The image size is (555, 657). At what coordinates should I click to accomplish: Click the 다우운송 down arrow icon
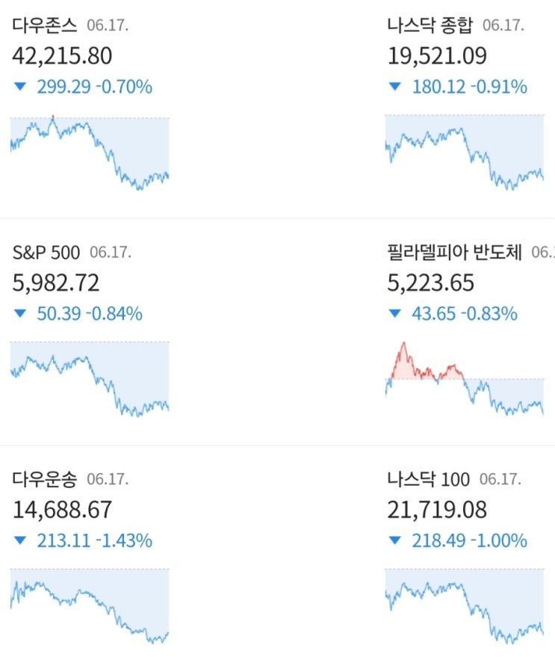click(x=20, y=540)
